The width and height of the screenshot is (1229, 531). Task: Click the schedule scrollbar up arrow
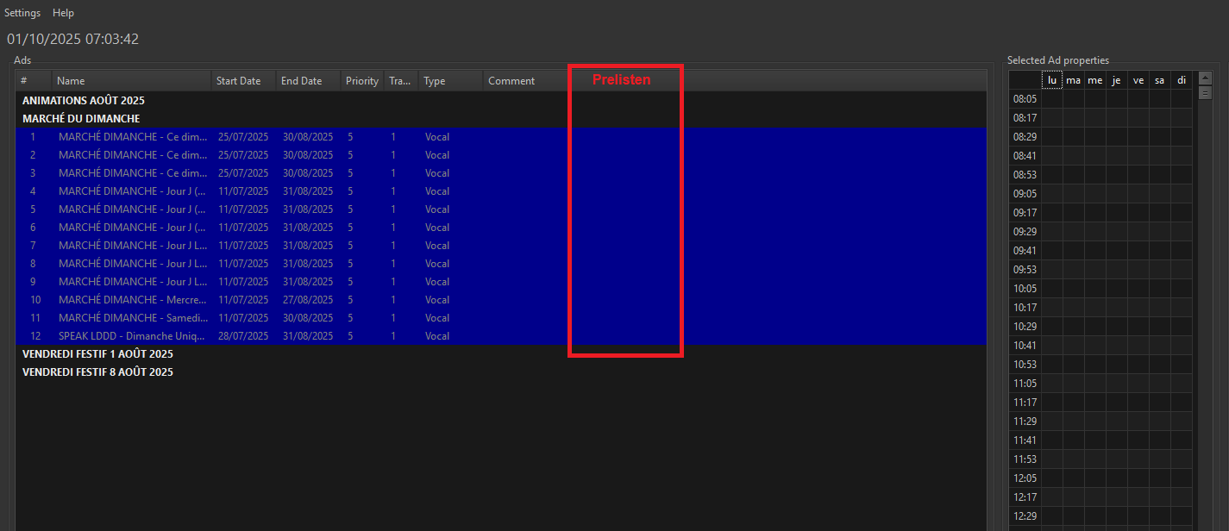pyautogui.click(x=1205, y=78)
